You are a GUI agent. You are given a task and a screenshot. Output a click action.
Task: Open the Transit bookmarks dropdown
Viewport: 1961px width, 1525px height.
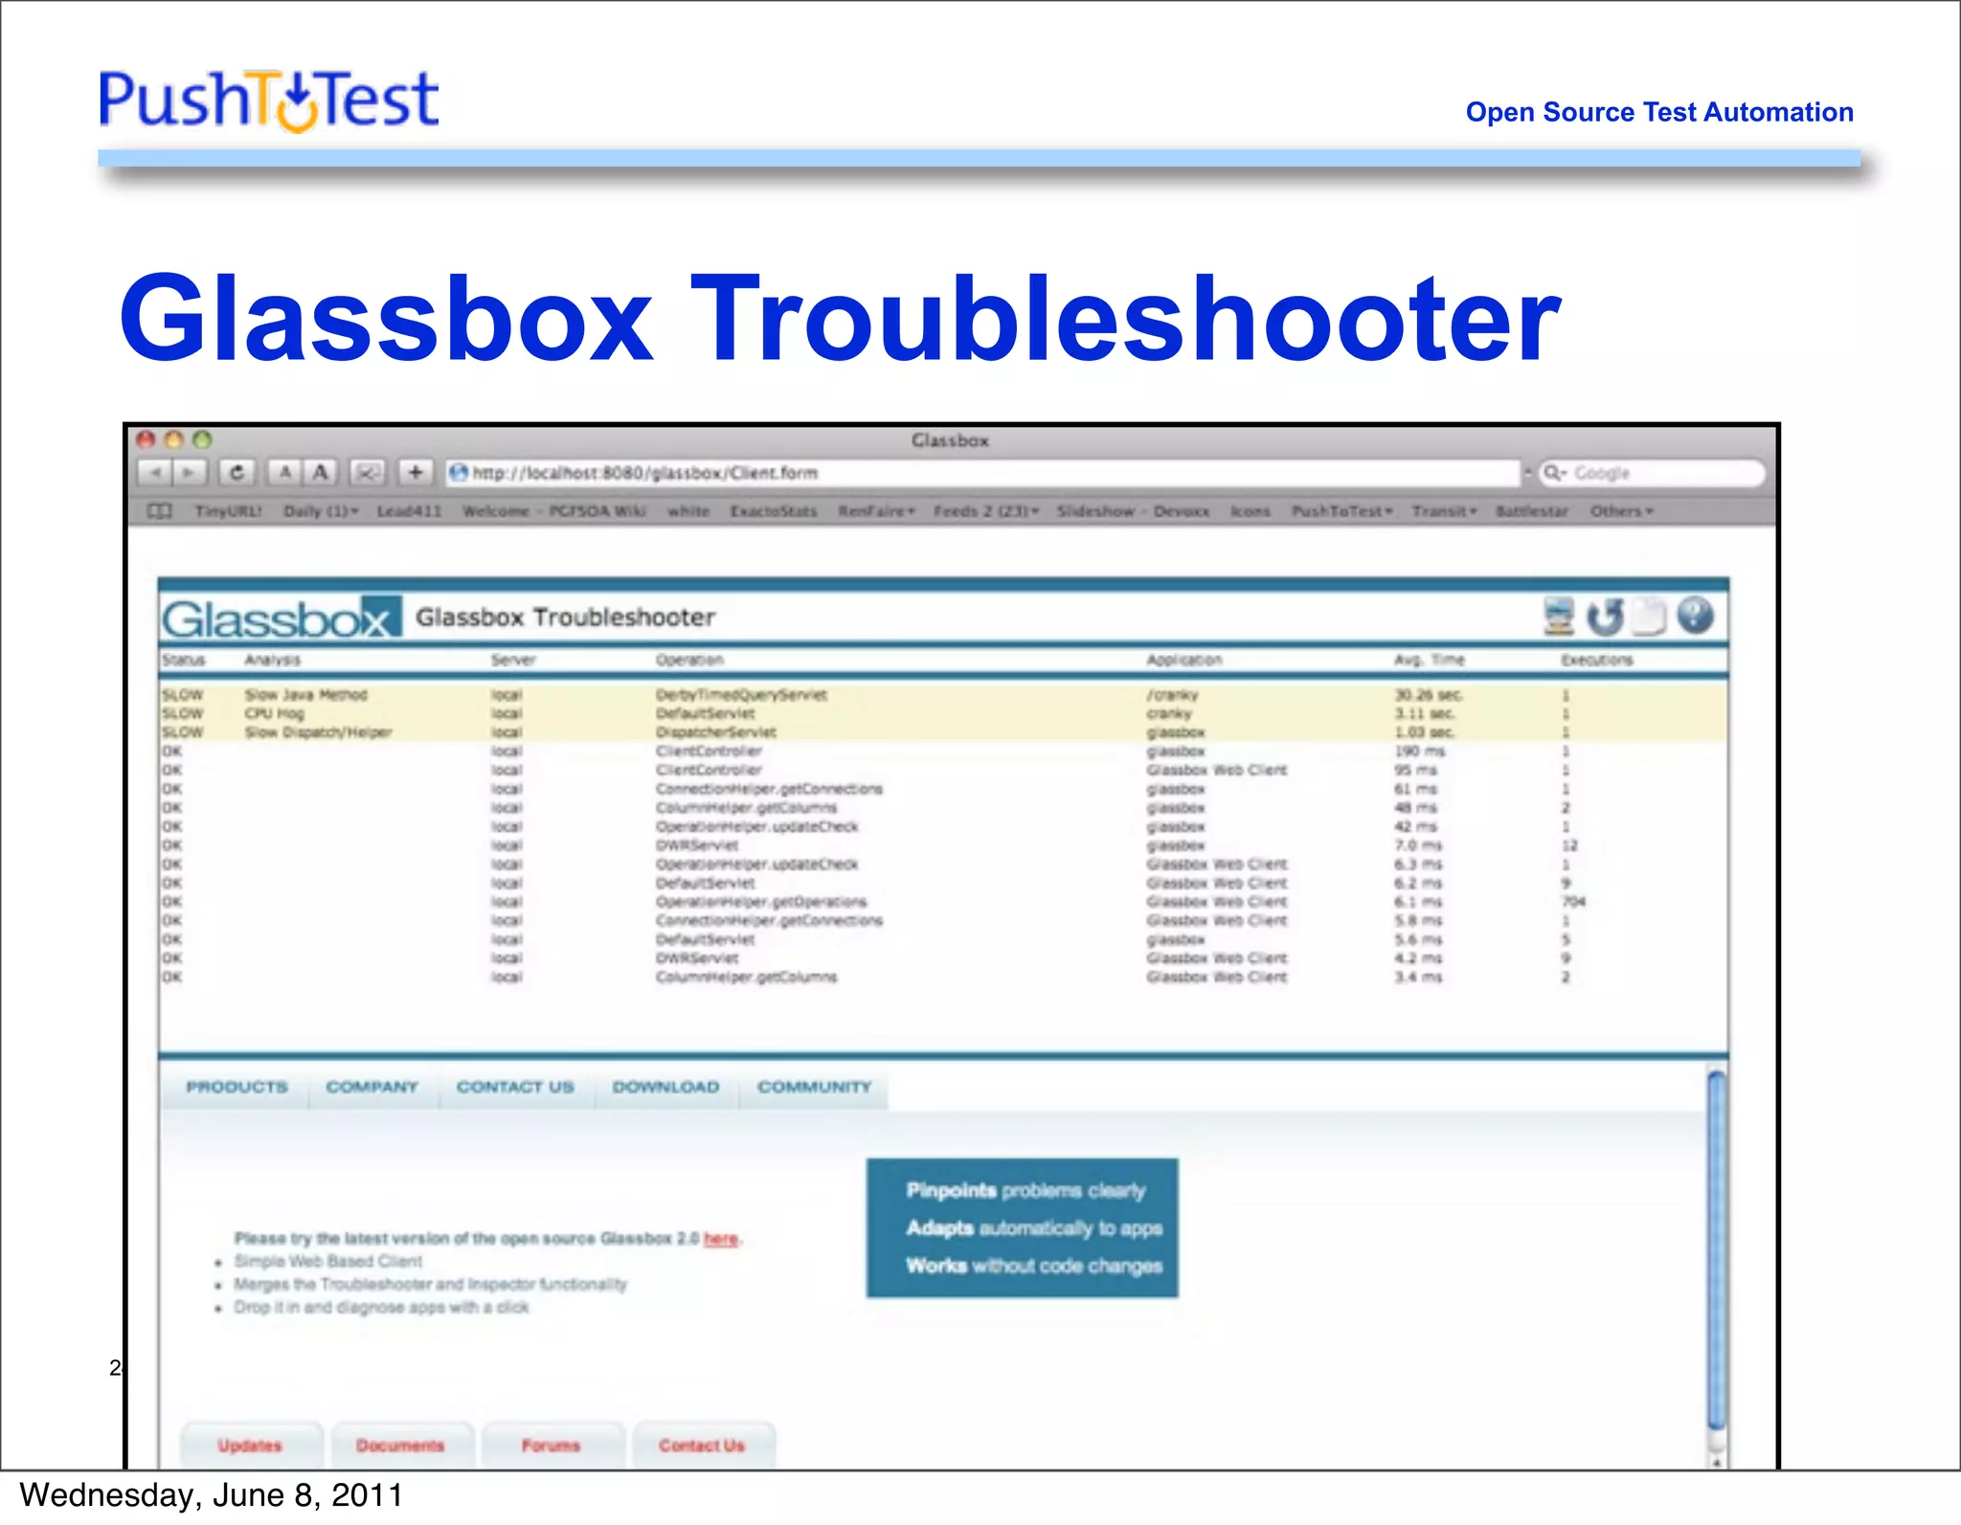pyautogui.click(x=1444, y=511)
